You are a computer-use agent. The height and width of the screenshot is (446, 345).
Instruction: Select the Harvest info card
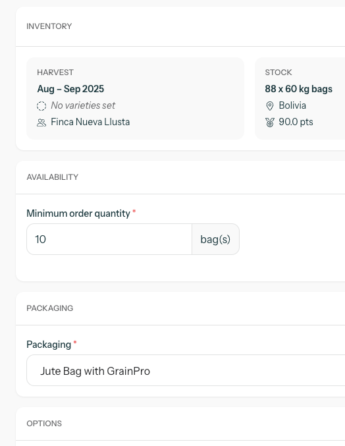click(135, 98)
